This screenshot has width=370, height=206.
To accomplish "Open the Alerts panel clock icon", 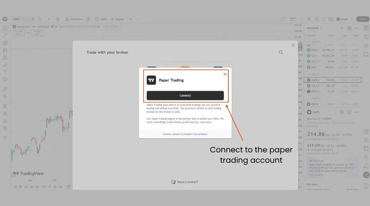I will pyautogui.click(x=366, y=37).
